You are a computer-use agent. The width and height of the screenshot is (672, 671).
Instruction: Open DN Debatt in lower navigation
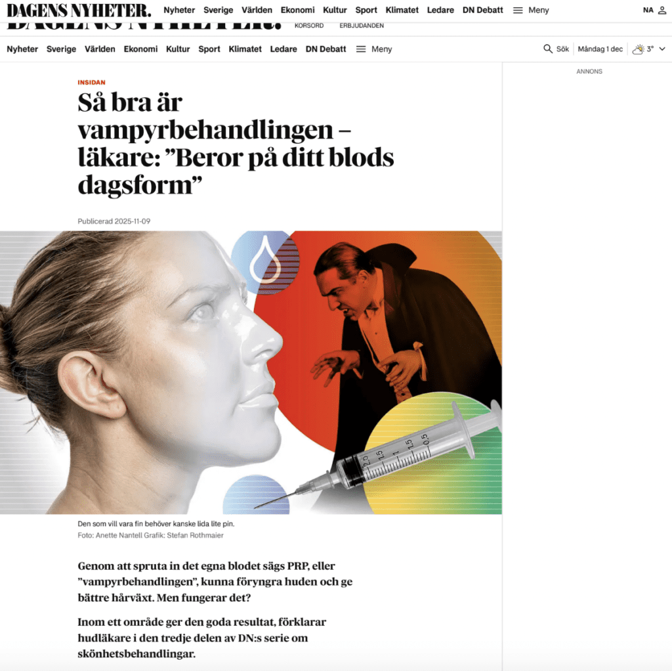tap(325, 49)
